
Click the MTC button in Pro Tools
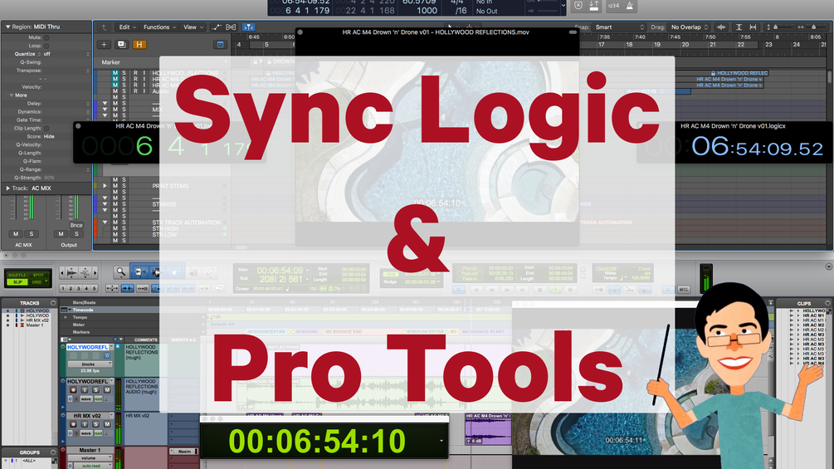click(684, 289)
